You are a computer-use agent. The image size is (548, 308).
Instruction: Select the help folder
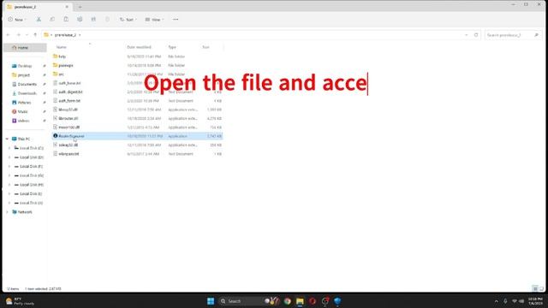(x=63, y=56)
